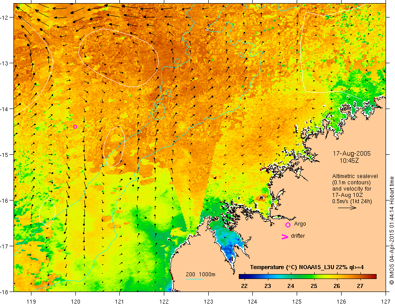Click the 'Argo' legend label
Image resolution: width=395 pixels, height=305 pixels.
[x=300, y=224]
